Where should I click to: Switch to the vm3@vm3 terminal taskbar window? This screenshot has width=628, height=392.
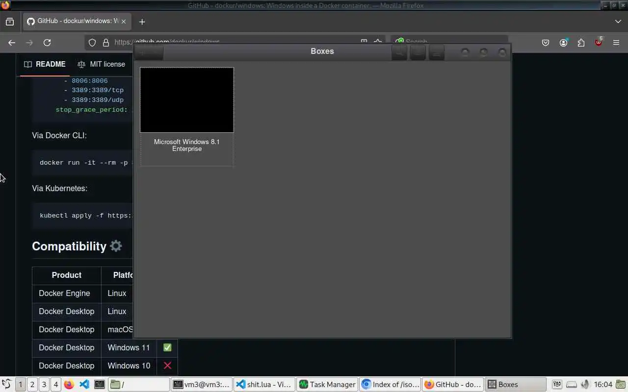(202, 385)
